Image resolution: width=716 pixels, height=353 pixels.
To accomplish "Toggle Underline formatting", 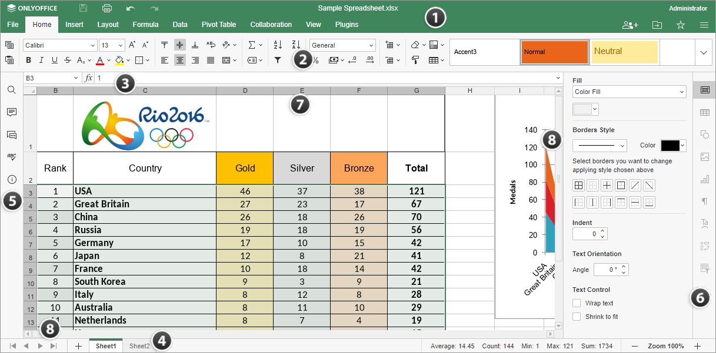I will pos(55,60).
